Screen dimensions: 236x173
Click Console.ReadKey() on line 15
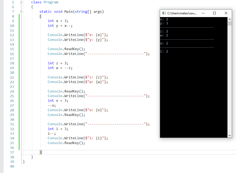(x=66, y=49)
